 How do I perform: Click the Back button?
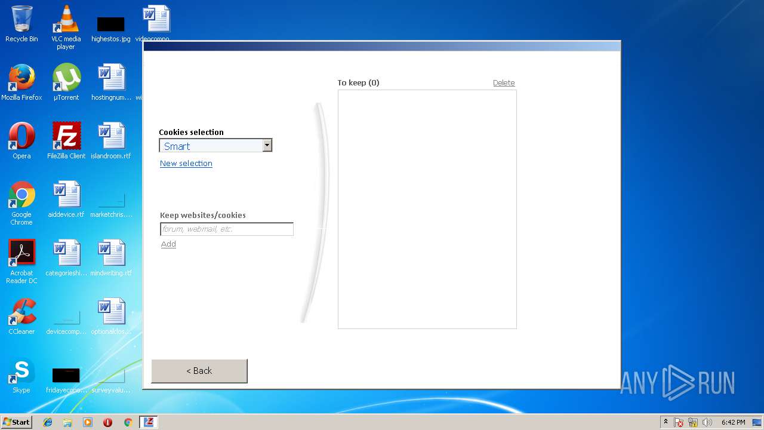click(199, 371)
